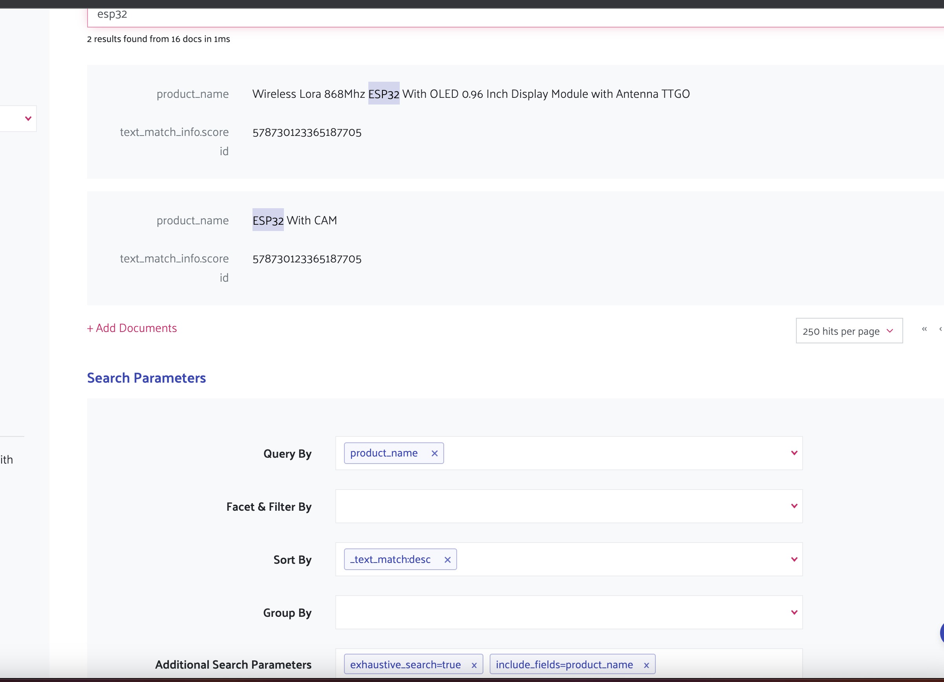The image size is (944, 682).
Task: Open the Group By dropdown
Action: (794, 612)
